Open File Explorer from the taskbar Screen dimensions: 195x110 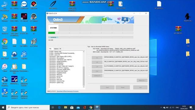[x=66, y=107]
